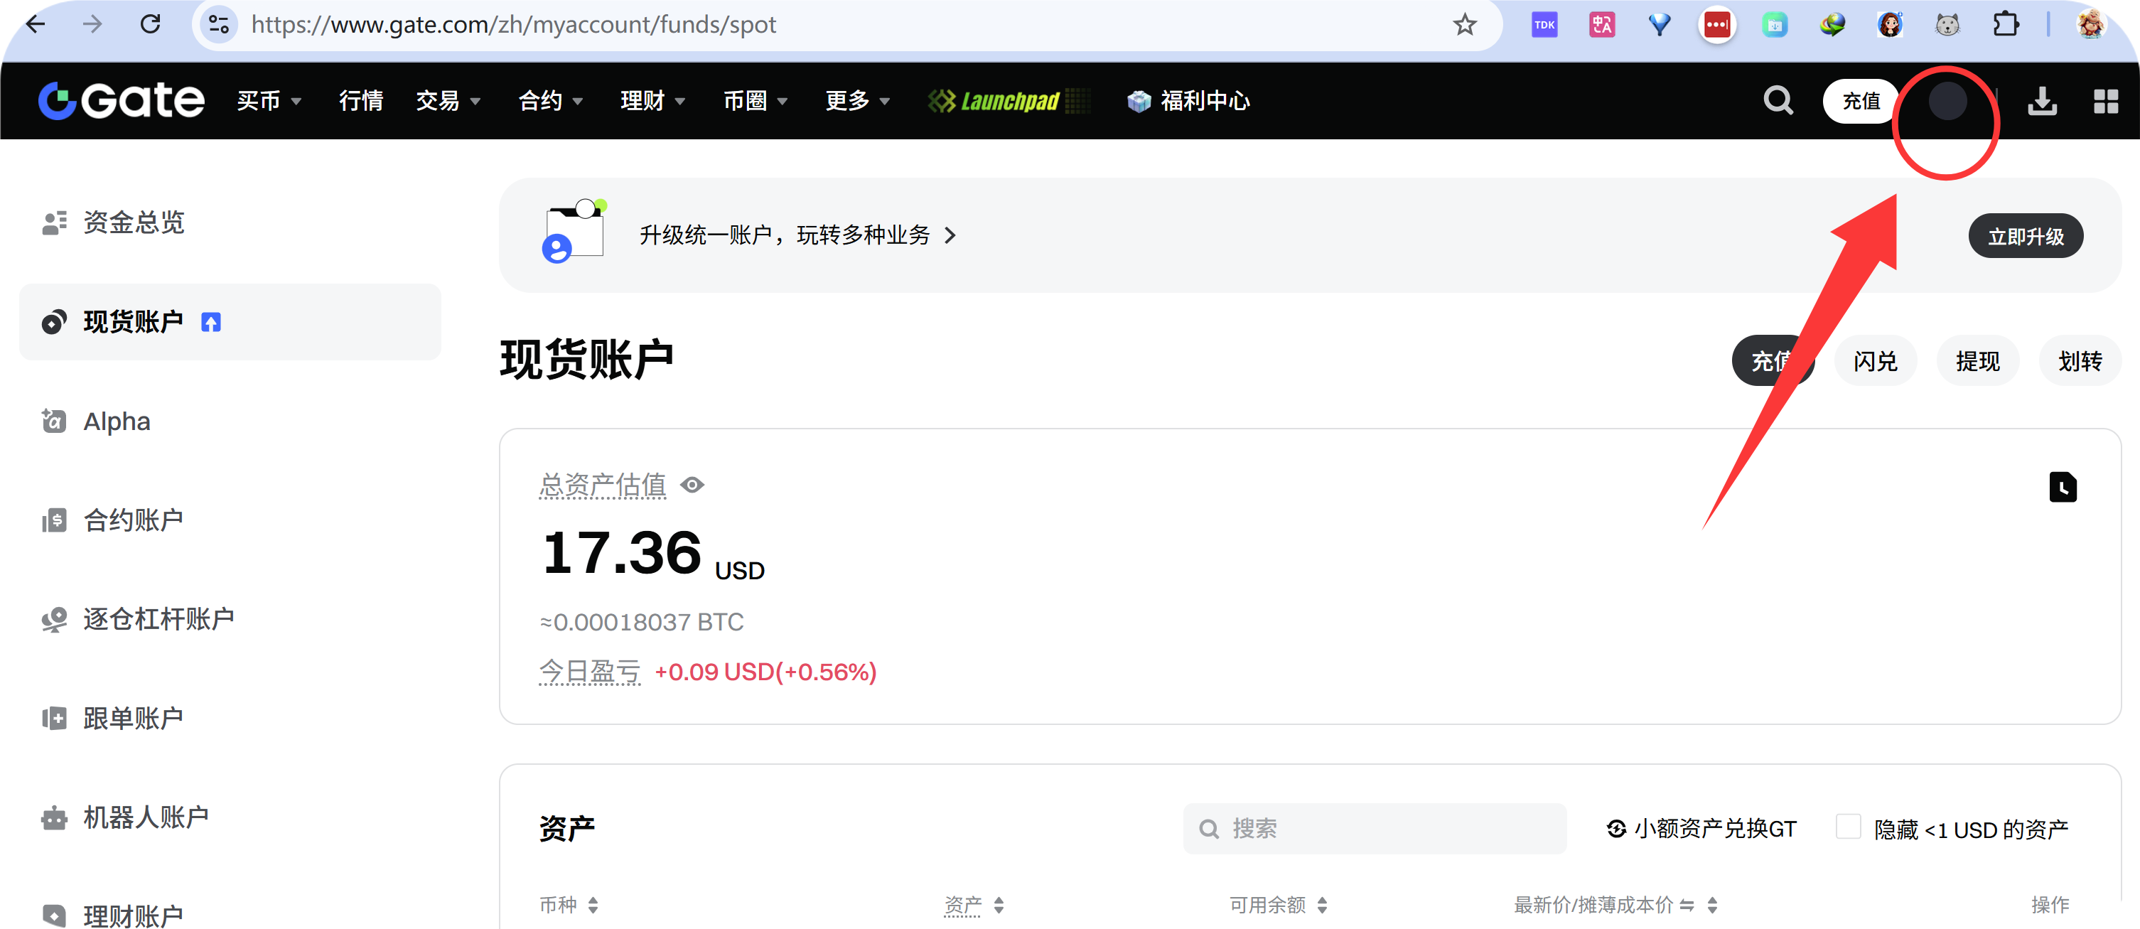Open the transaction history clock icon
The height and width of the screenshot is (929, 2140).
[2063, 487]
